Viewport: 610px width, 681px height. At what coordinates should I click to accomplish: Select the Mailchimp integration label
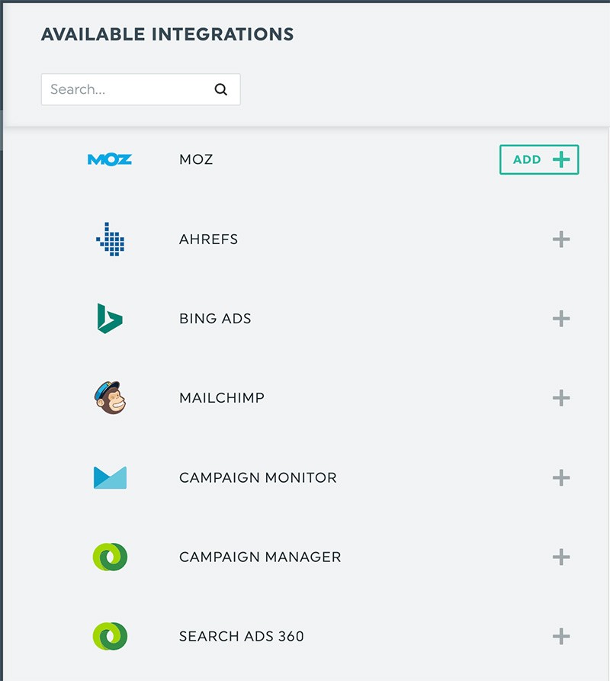click(x=222, y=398)
